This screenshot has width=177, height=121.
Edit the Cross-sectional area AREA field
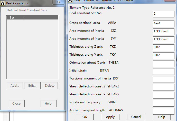[164, 24]
